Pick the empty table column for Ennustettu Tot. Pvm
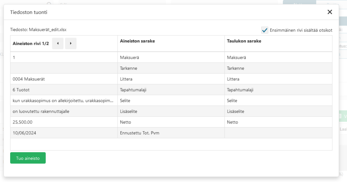 [x=278, y=133]
